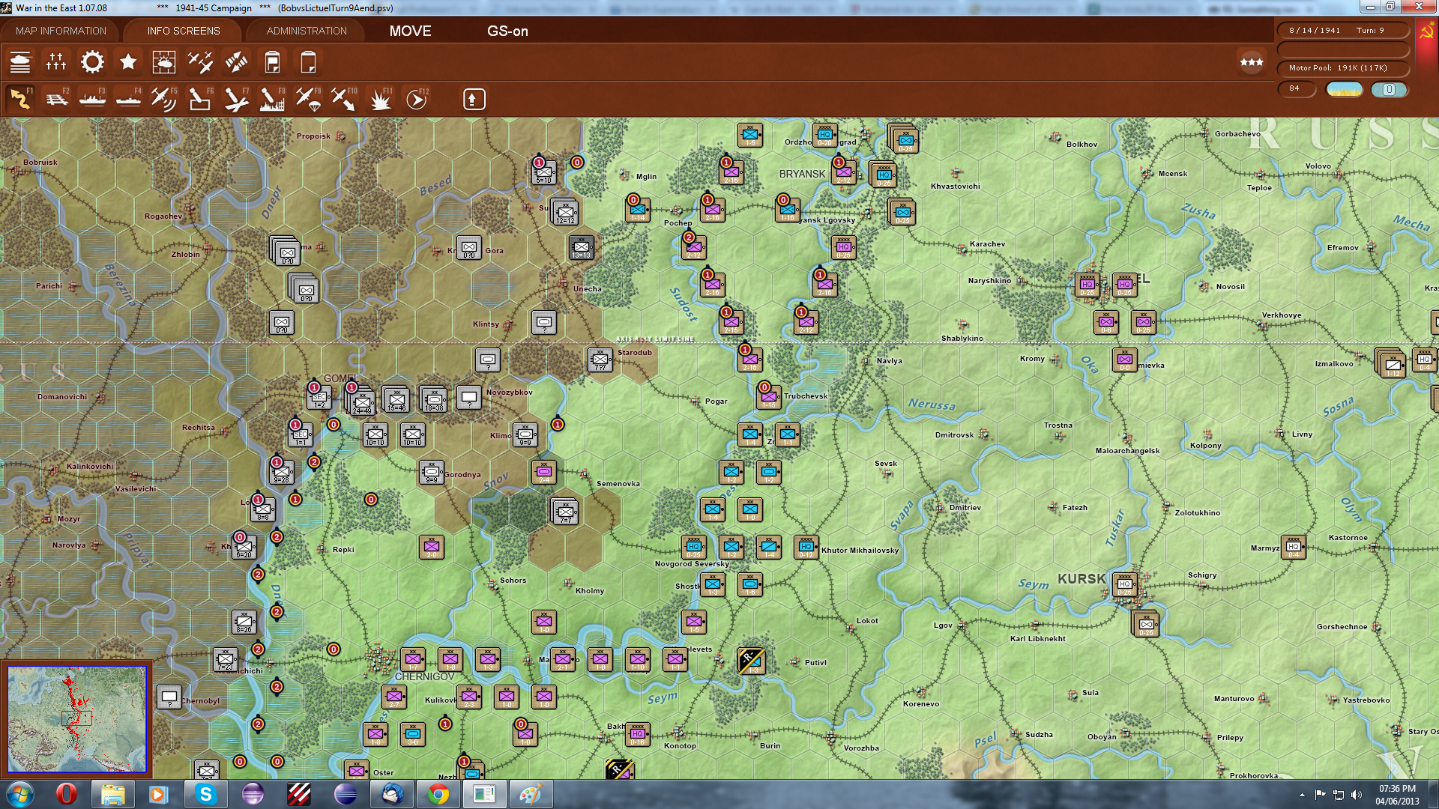1439x809 pixels.
Task: Open Thunderbird mail from taskbar
Action: point(392,794)
